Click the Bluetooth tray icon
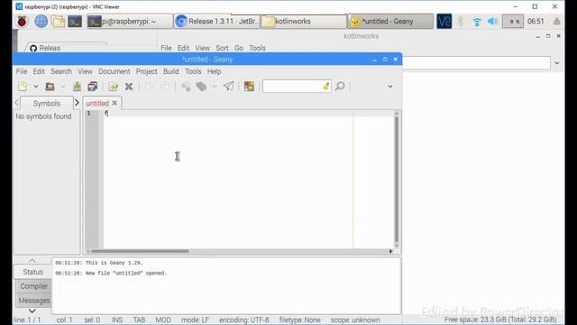The height and width of the screenshot is (325, 577). coord(461,22)
